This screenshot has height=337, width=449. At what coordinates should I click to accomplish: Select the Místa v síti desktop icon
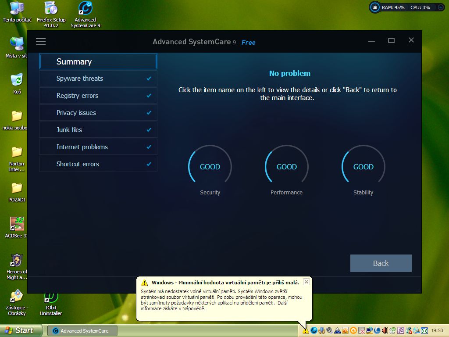point(16,47)
